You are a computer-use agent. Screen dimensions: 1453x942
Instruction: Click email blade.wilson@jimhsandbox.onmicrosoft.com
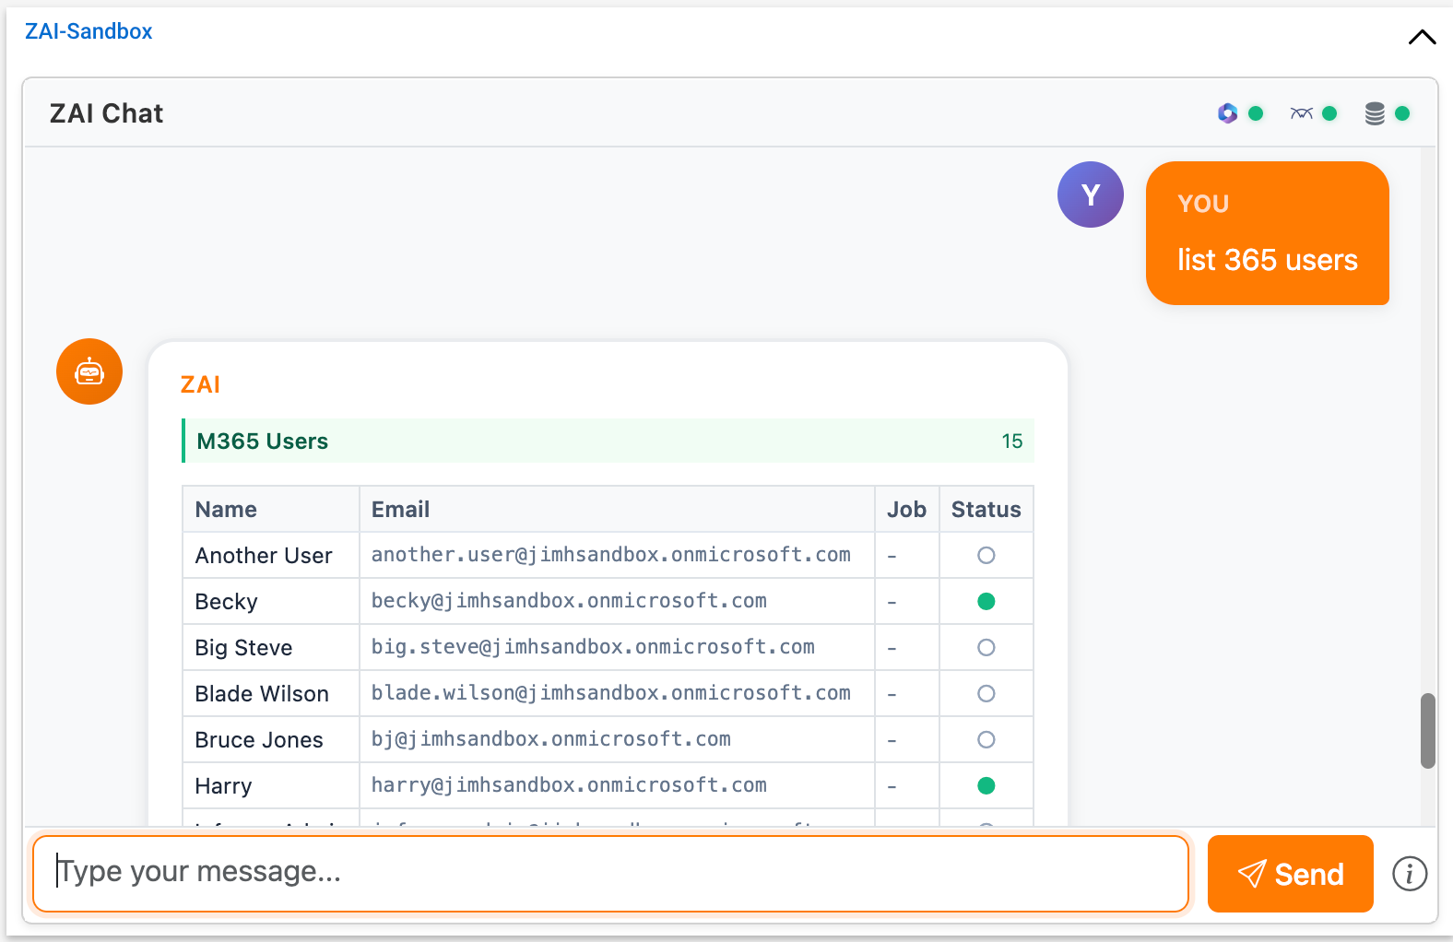click(611, 693)
